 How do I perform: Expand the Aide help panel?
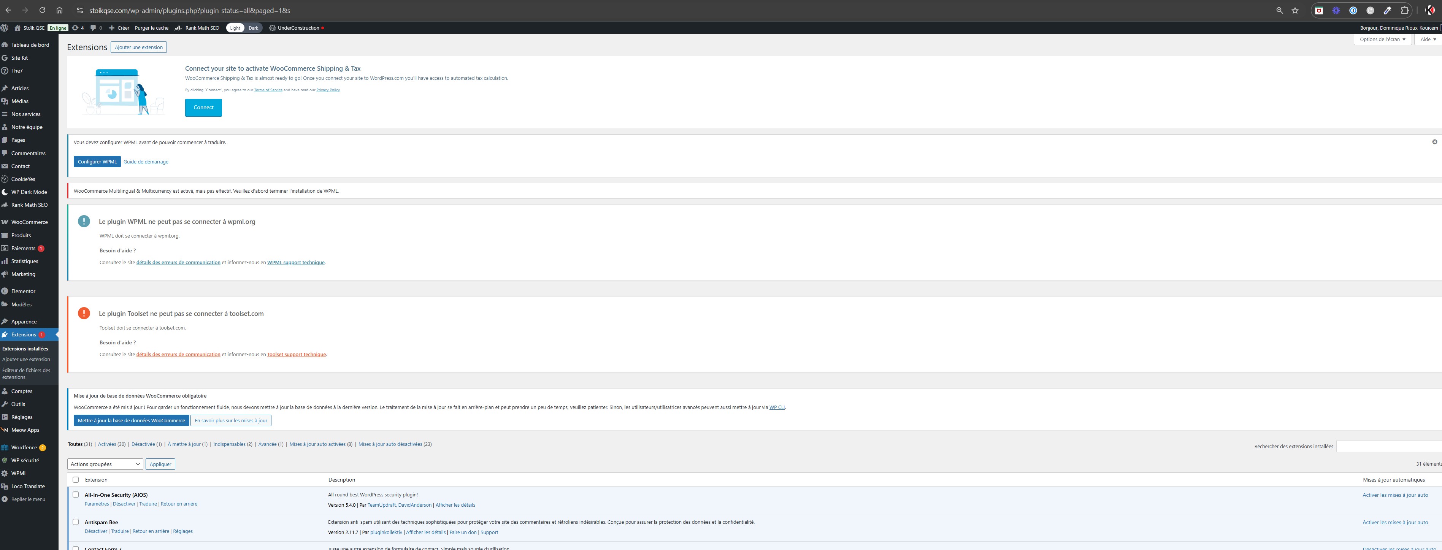[x=1428, y=39]
